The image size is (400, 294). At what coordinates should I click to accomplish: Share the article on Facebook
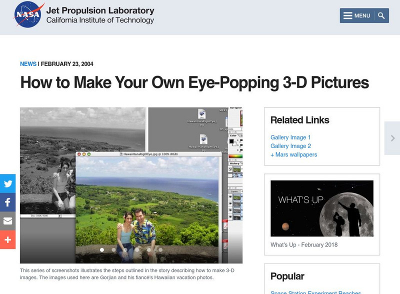pos(7,202)
